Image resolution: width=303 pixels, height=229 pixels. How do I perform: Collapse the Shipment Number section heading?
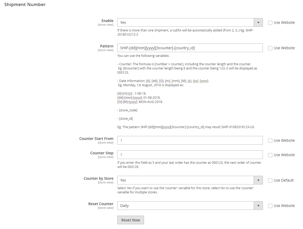click(x=25, y=4)
